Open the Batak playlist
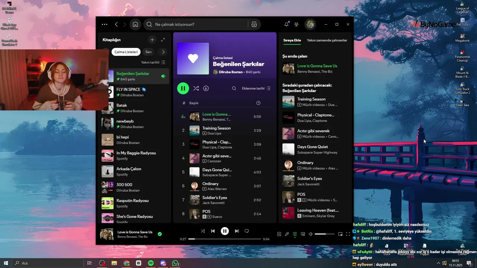477x268 pixels. click(135, 108)
